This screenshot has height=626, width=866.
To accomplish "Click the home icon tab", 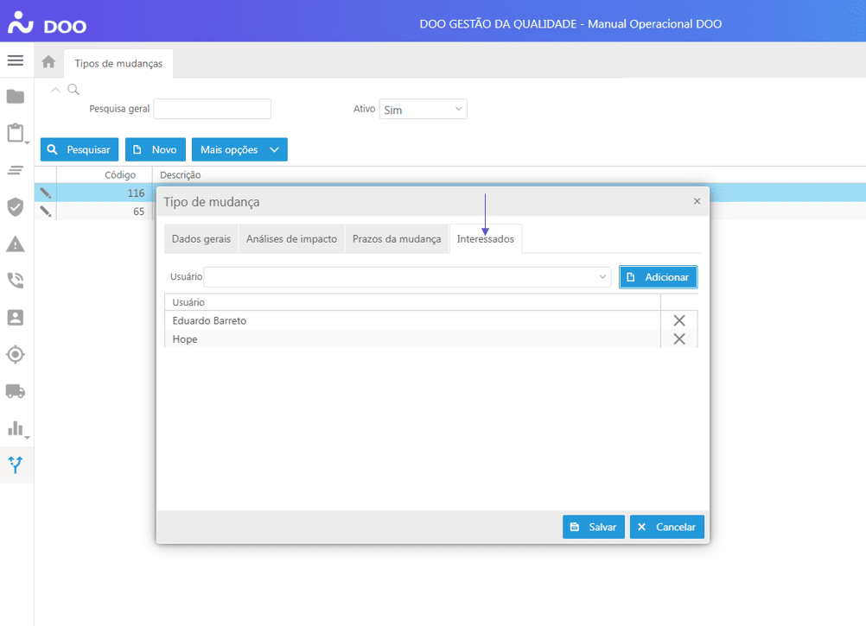I will [x=48, y=62].
